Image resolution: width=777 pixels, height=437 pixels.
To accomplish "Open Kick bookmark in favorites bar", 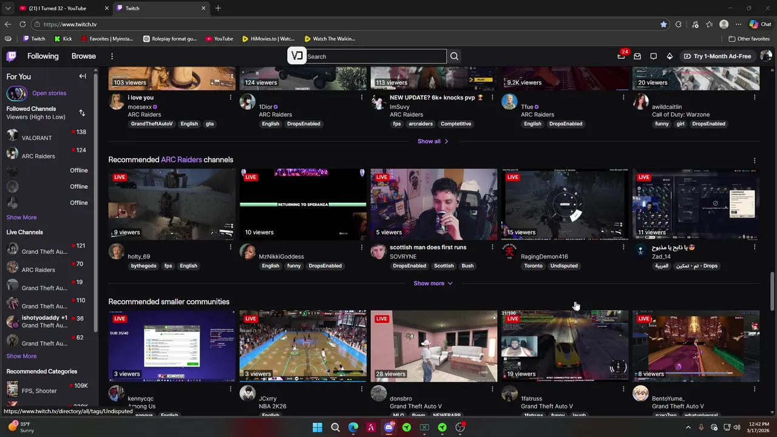I will 63,39.
